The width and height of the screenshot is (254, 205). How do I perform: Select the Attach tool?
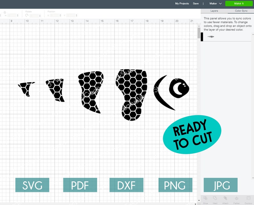225,200
